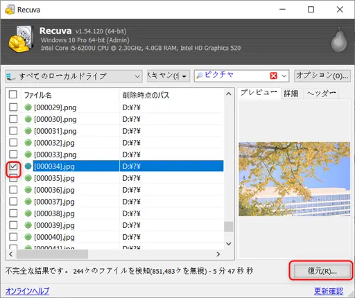Click the 復元(R)... recover button
This screenshot has width=355, height=298.
coord(322,271)
